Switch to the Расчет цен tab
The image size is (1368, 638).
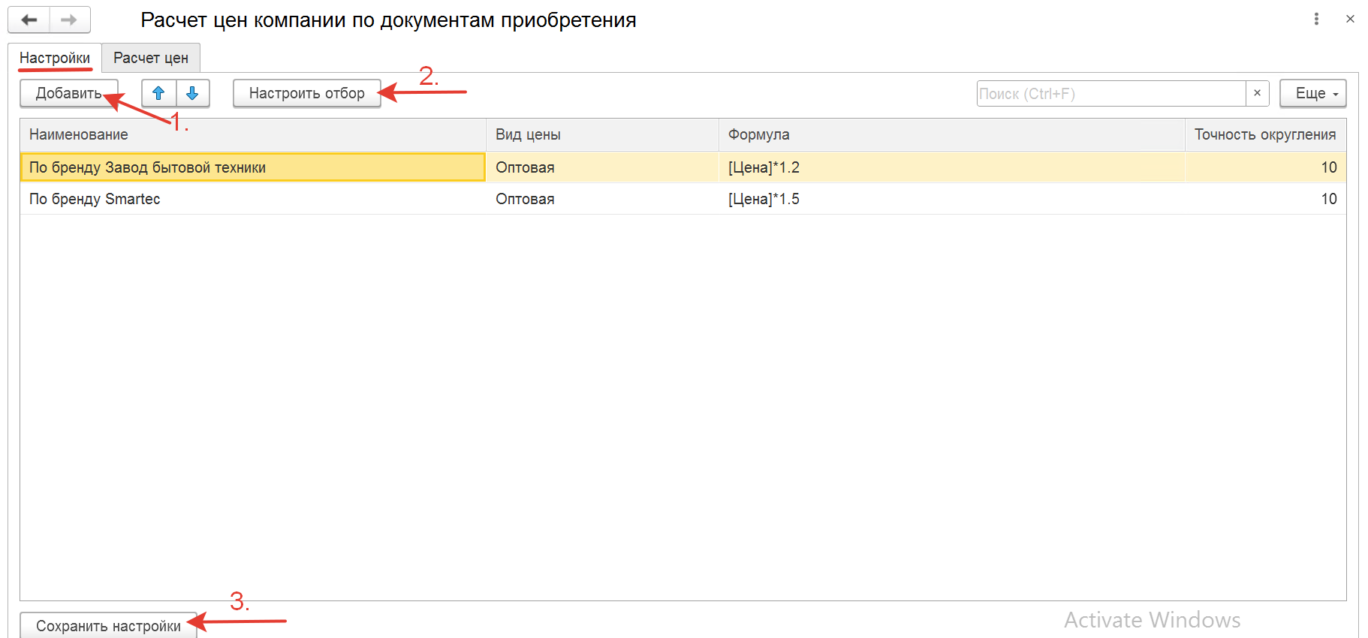pos(151,58)
